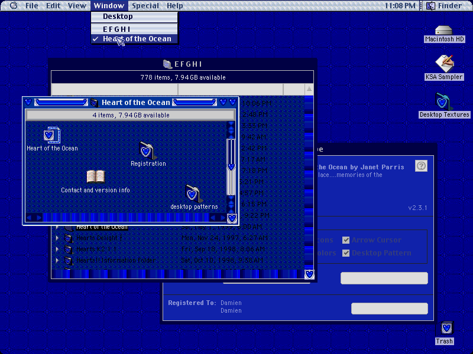Viewport: 473px width, 354px height.
Task: Open the Apple menu
Action: [13, 5]
